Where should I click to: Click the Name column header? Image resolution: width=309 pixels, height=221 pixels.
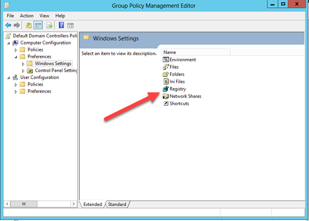tap(195, 52)
